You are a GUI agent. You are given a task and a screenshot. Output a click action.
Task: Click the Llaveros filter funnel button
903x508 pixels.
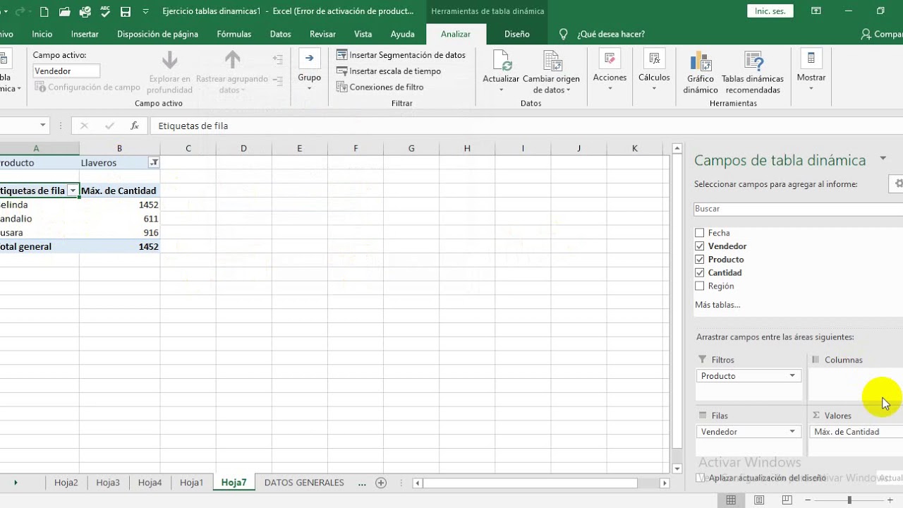[154, 162]
